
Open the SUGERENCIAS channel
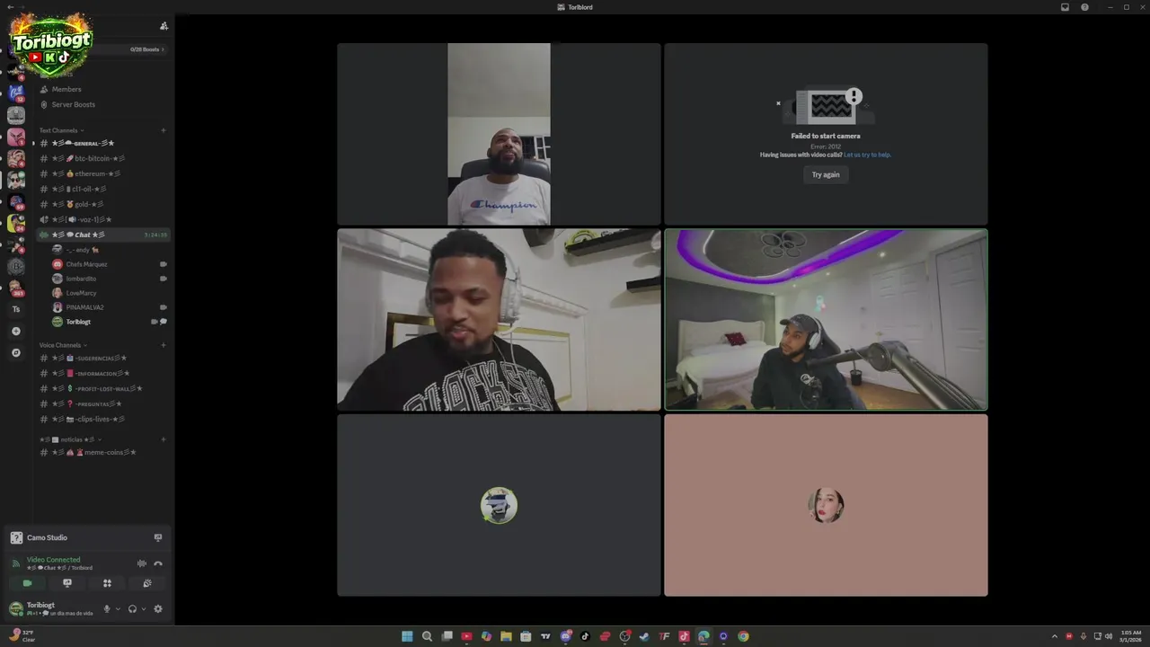coord(102,358)
